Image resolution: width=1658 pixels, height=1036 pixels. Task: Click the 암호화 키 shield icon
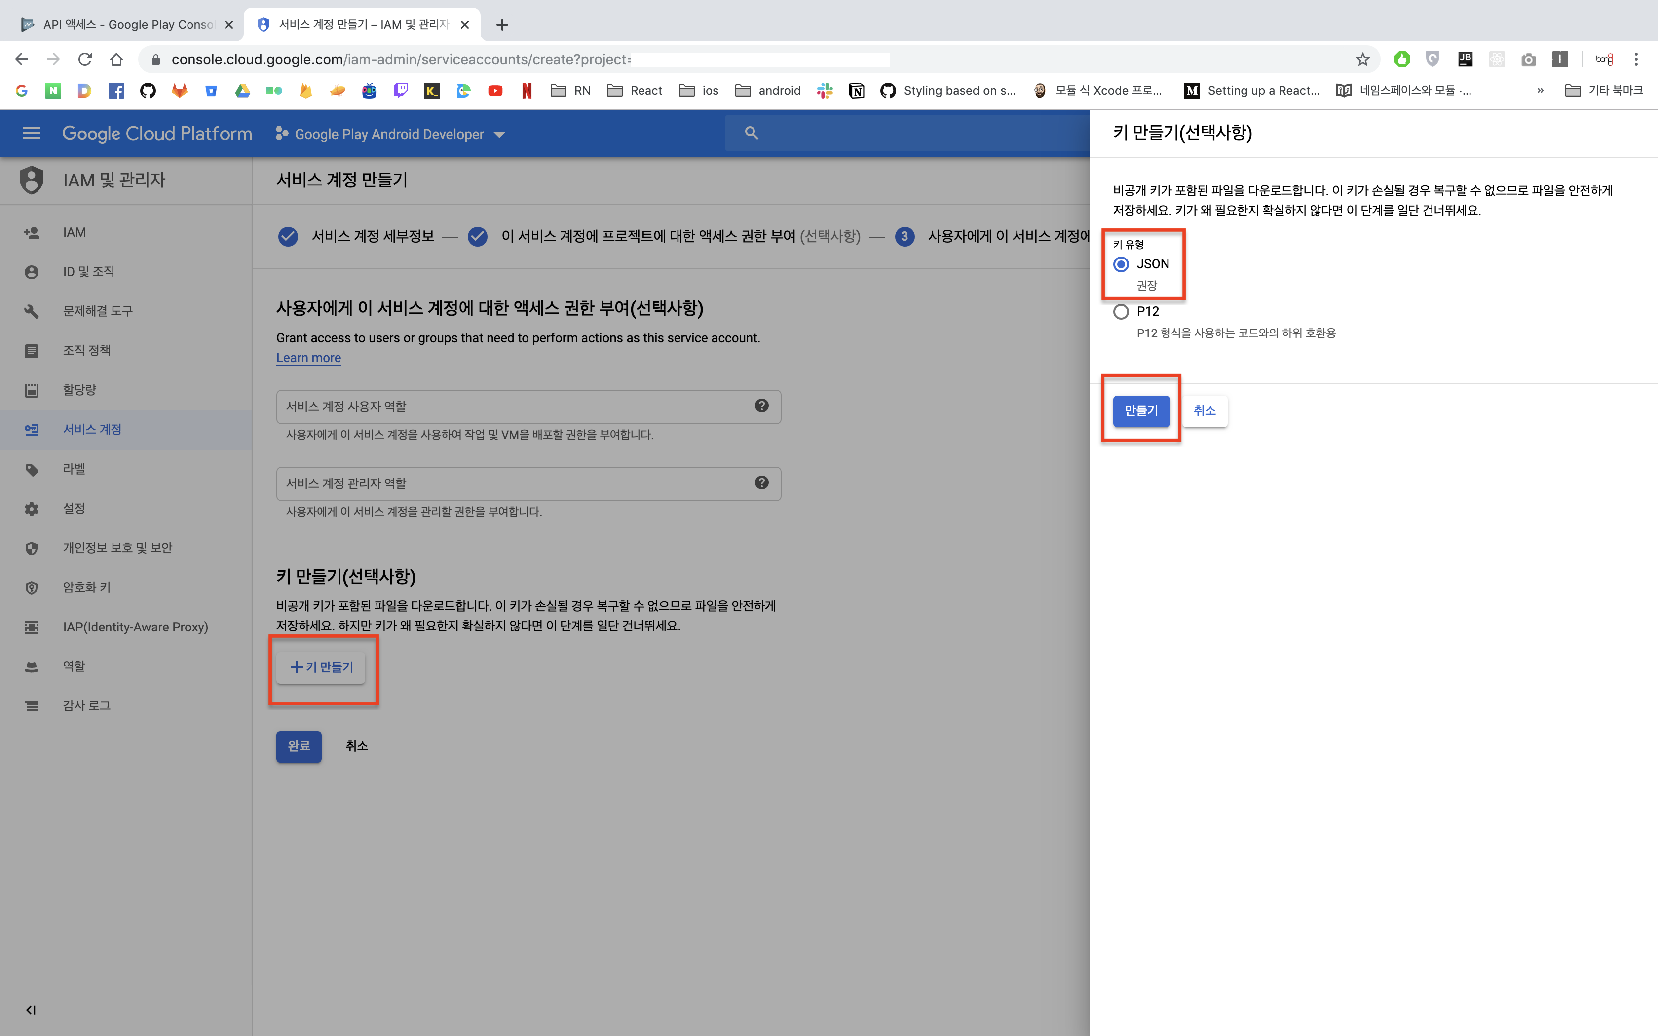coord(32,588)
